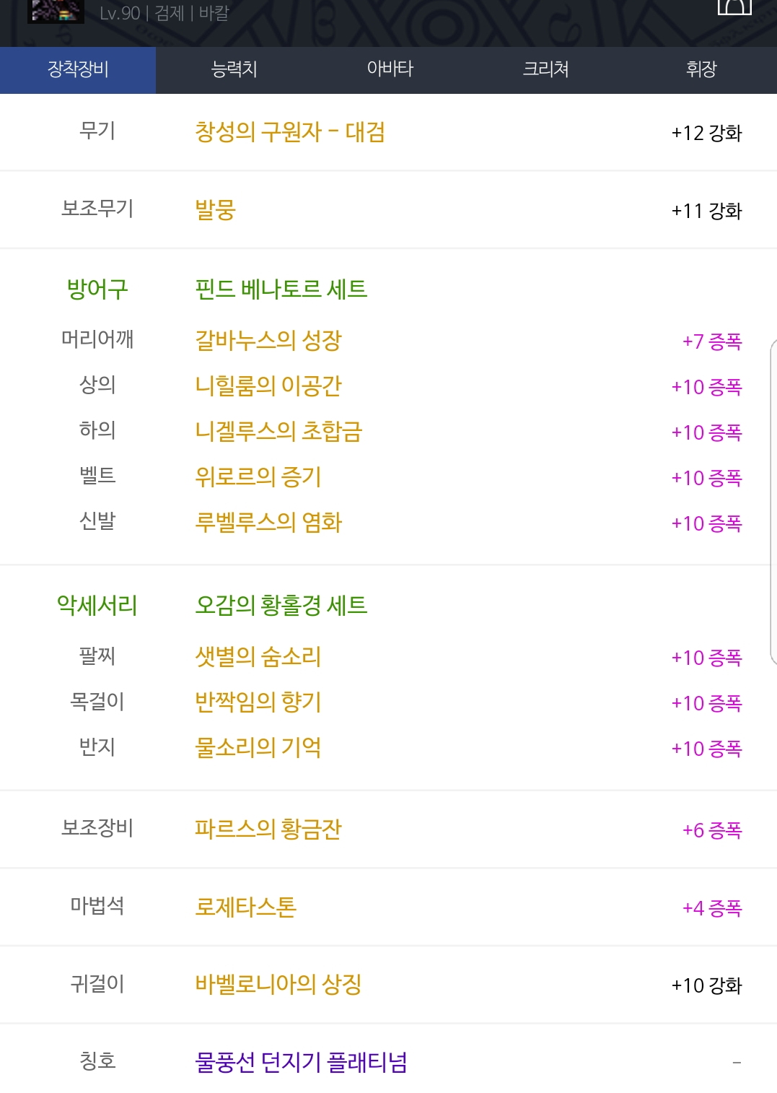Click the sub-weapon item 발뭉

click(215, 210)
